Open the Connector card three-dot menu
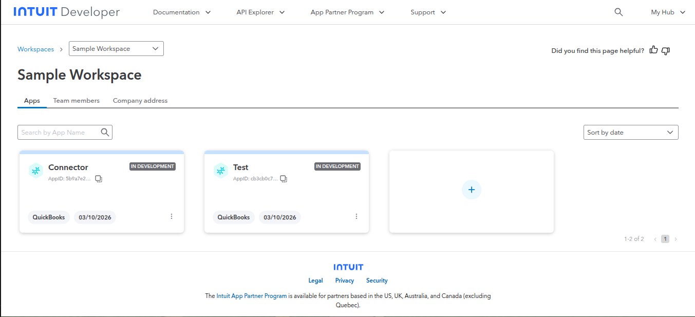The height and width of the screenshot is (317, 695). [x=172, y=216]
